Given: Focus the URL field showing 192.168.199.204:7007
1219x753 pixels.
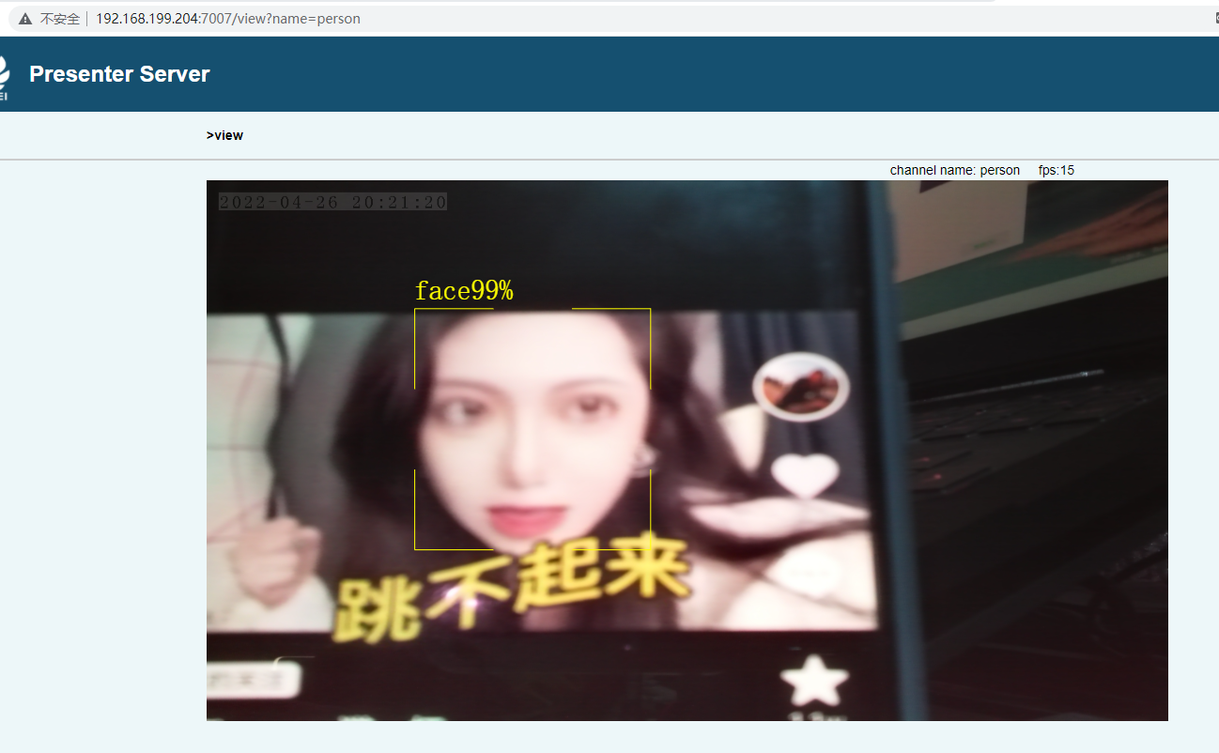Looking at the screenshot, I should [228, 19].
